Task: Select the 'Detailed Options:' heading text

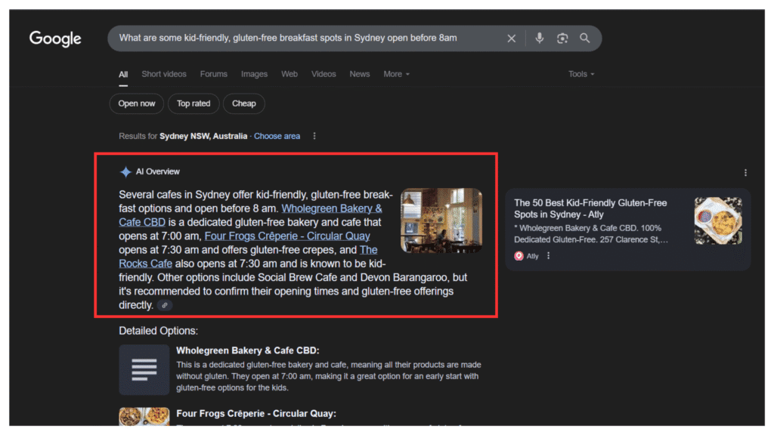Action: pos(159,331)
